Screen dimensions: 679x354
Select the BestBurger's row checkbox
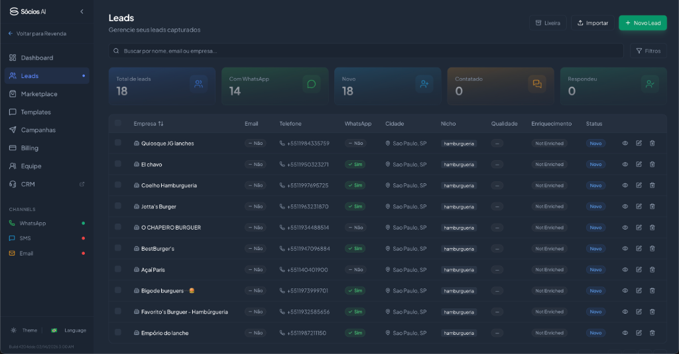(118, 248)
